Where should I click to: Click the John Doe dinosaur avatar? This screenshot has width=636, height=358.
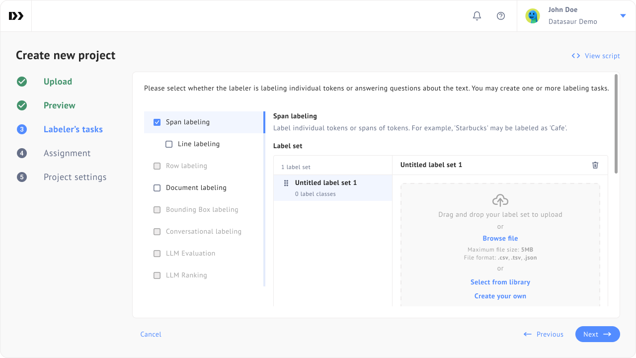[x=533, y=16]
